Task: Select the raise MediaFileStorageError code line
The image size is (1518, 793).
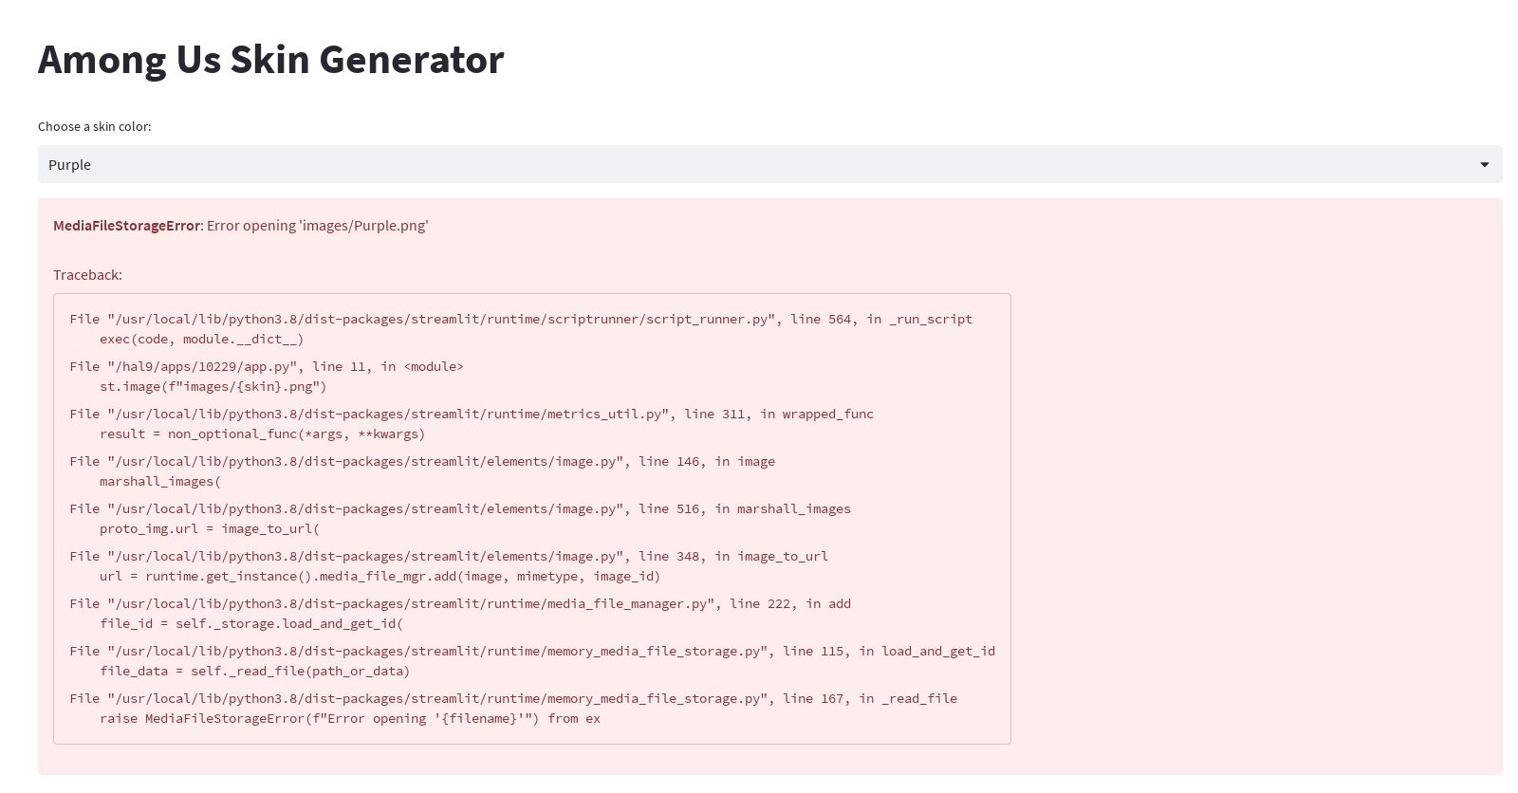Action: click(350, 718)
